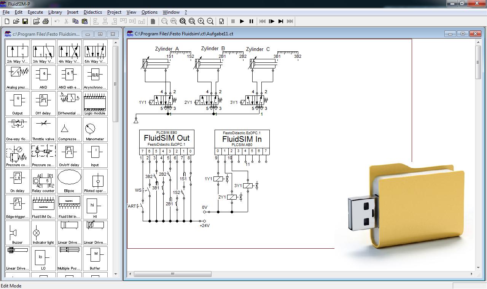Choose the Manometer component
This screenshot has height=289, width=487.
[x=95, y=130]
